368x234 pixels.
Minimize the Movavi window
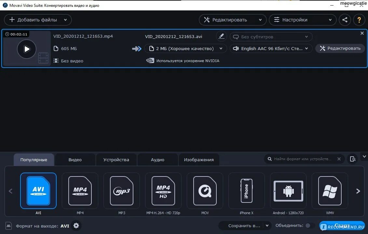pos(332,5)
